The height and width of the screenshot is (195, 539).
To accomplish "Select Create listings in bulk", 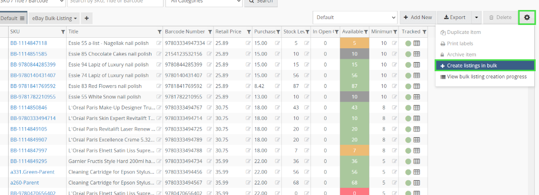I will (485, 65).
